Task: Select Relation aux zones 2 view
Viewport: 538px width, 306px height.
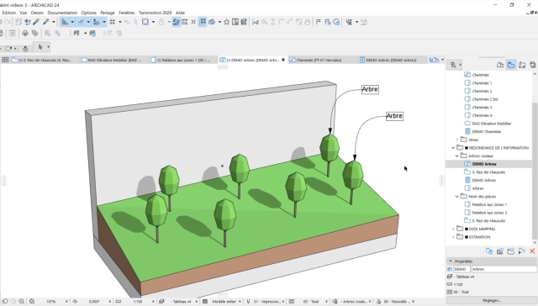Action: tap(489, 213)
